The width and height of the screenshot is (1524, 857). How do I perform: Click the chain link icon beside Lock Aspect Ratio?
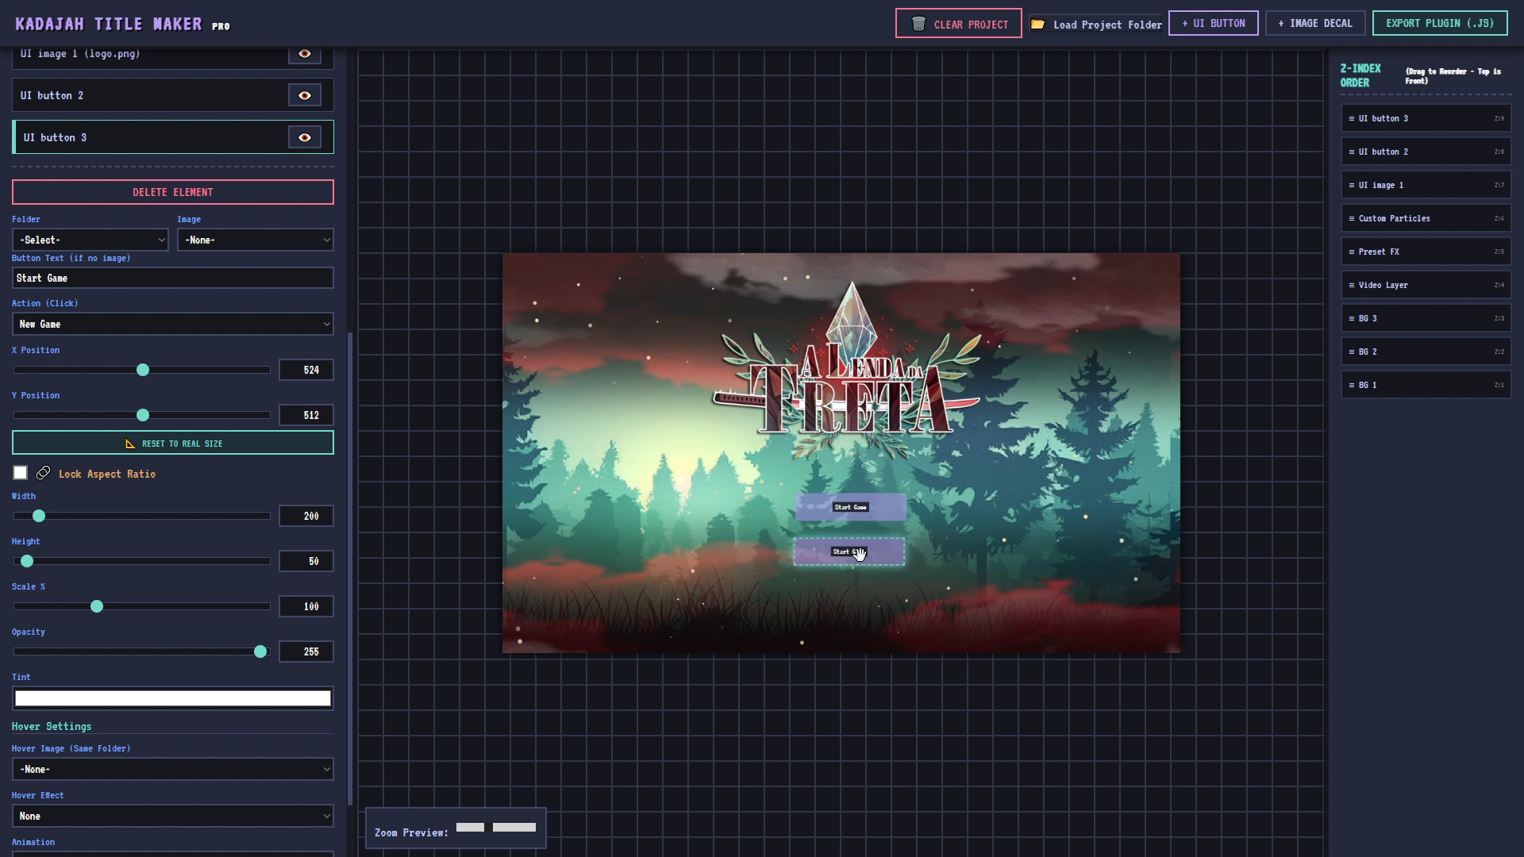(44, 473)
